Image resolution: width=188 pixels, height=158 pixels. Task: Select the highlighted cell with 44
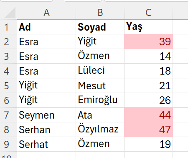pyautogui.click(x=148, y=115)
